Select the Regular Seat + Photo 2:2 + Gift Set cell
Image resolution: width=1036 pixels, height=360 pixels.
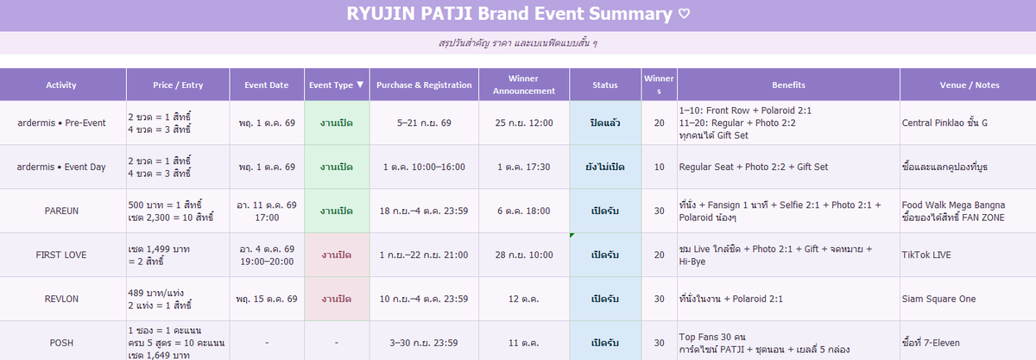788,167
